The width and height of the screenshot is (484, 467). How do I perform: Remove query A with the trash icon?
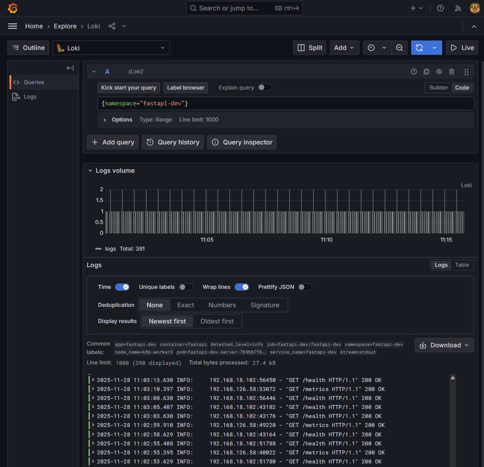[x=452, y=72]
